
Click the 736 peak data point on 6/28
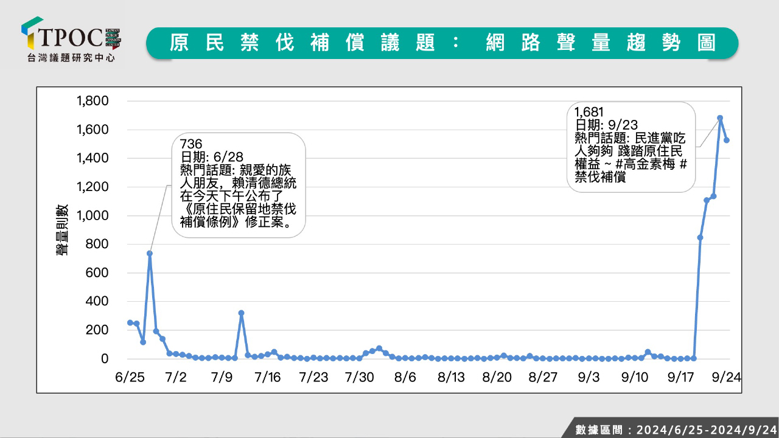(150, 253)
